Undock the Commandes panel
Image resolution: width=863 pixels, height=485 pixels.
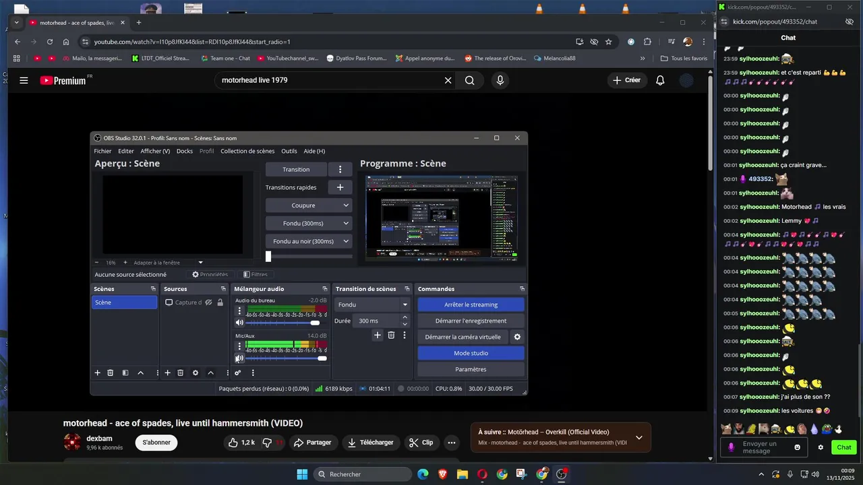coord(522,289)
